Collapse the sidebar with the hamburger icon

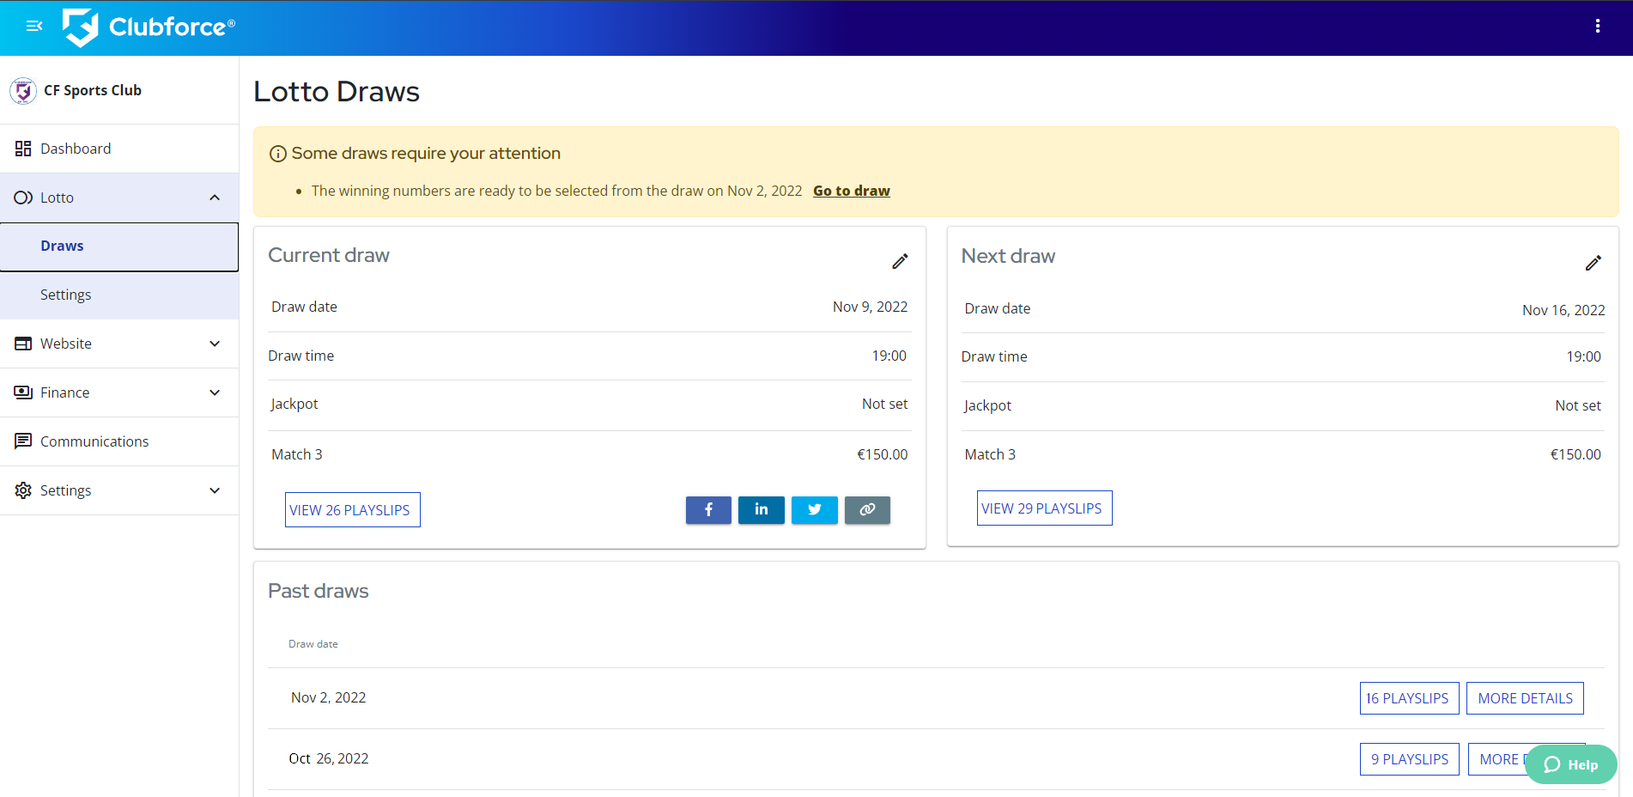tap(34, 26)
